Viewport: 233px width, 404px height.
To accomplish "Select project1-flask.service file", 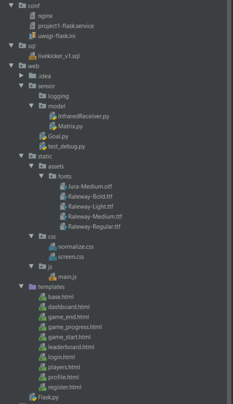I will (x=66, y=26).
